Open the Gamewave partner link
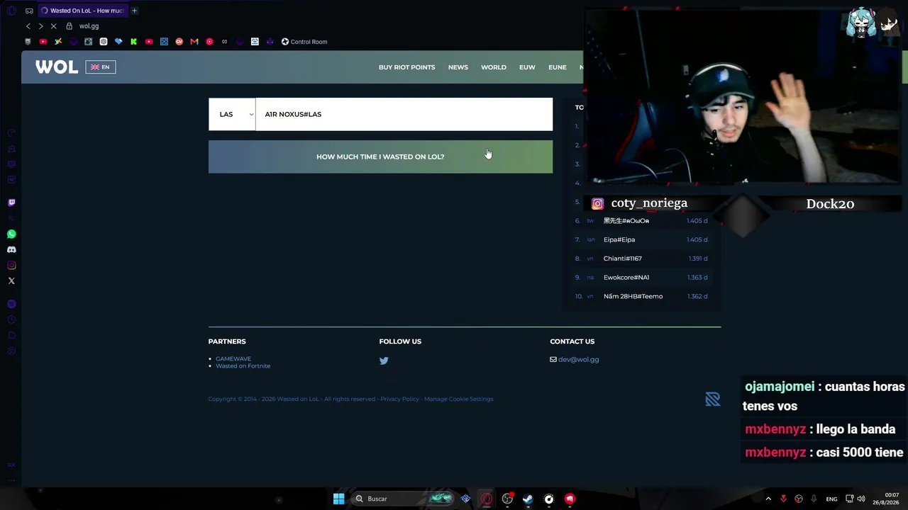Viewport: 908px width, 510px height. [233, 359]
